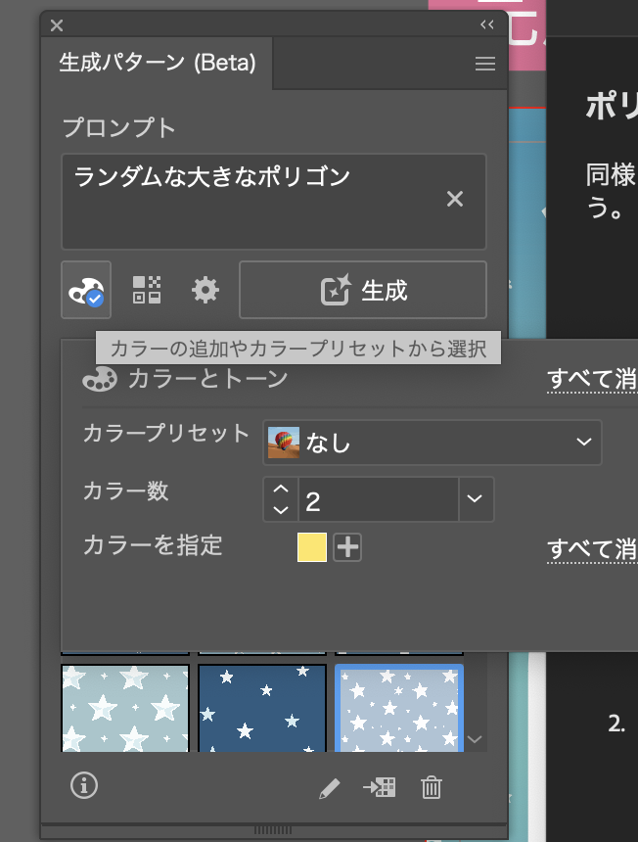Select the dark blue star pattern thumbnail
Screen dimensions: 638x842
pos(261,709)
